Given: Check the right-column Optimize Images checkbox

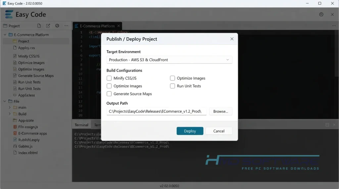Looking at the screenshot, I should (x=172, y=78).
